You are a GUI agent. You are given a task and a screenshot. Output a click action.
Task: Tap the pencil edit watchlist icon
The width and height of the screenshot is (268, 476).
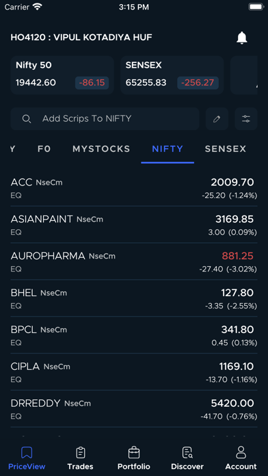coord(217,119)
